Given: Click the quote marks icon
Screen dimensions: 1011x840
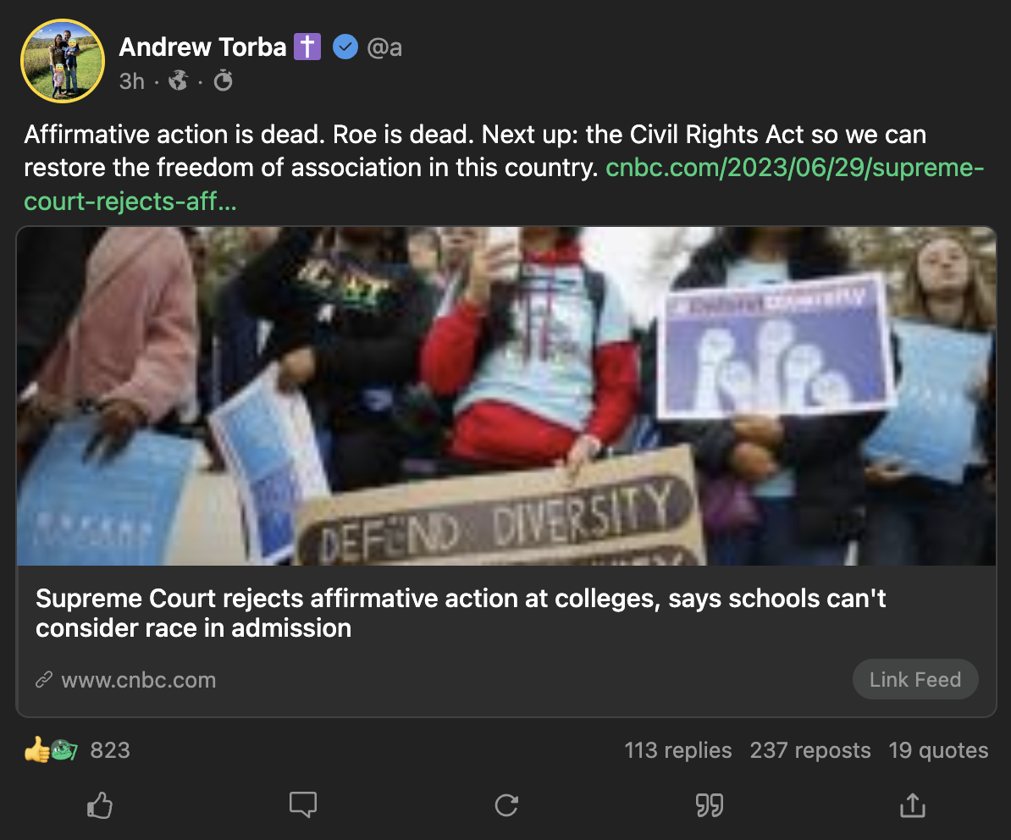Looking at the screenshot, I should click(x=710, y=806).
